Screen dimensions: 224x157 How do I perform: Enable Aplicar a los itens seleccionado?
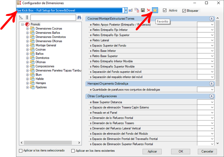pyautogui.click(x=21, y=151)
